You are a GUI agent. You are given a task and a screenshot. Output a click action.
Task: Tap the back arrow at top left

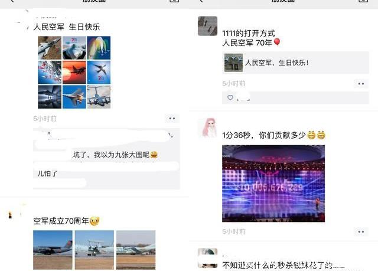[12, 1]
